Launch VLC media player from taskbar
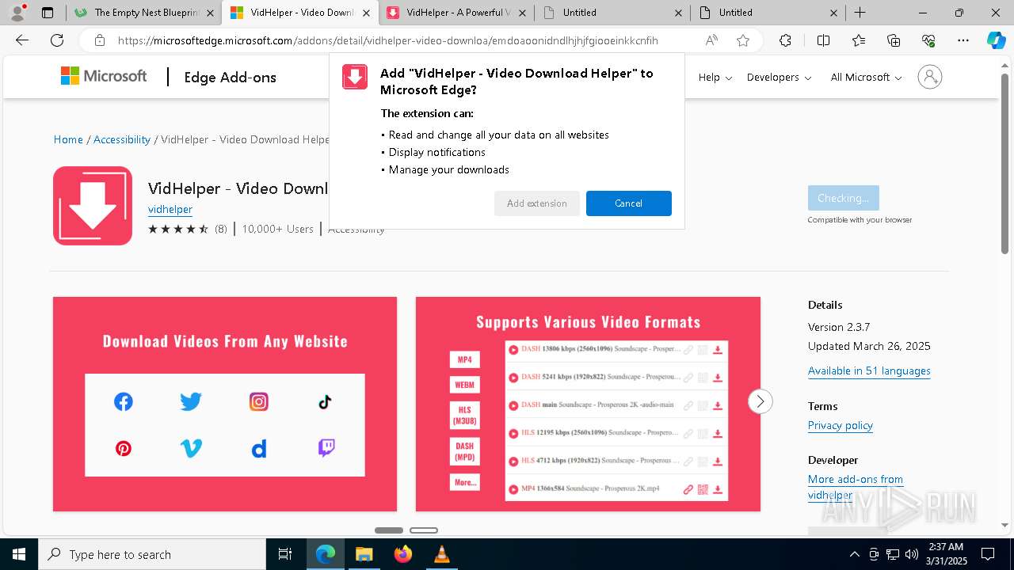 click(x=441, y=554)
